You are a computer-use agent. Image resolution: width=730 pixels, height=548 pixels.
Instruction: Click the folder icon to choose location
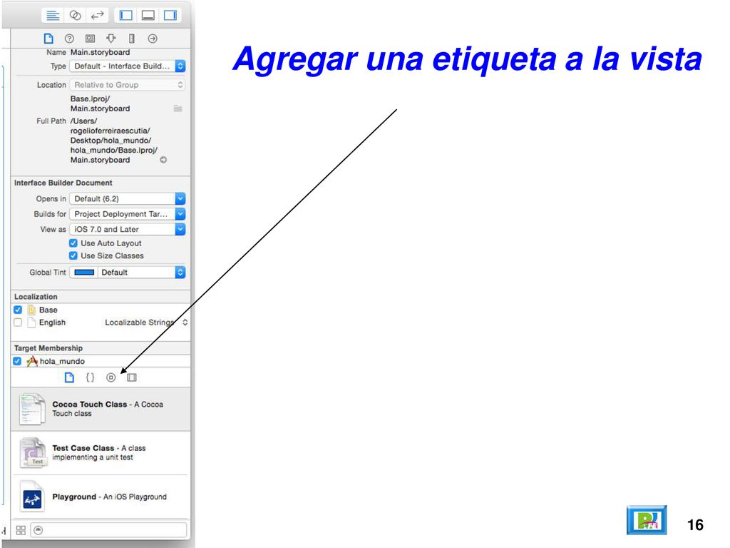coord(178,108)
